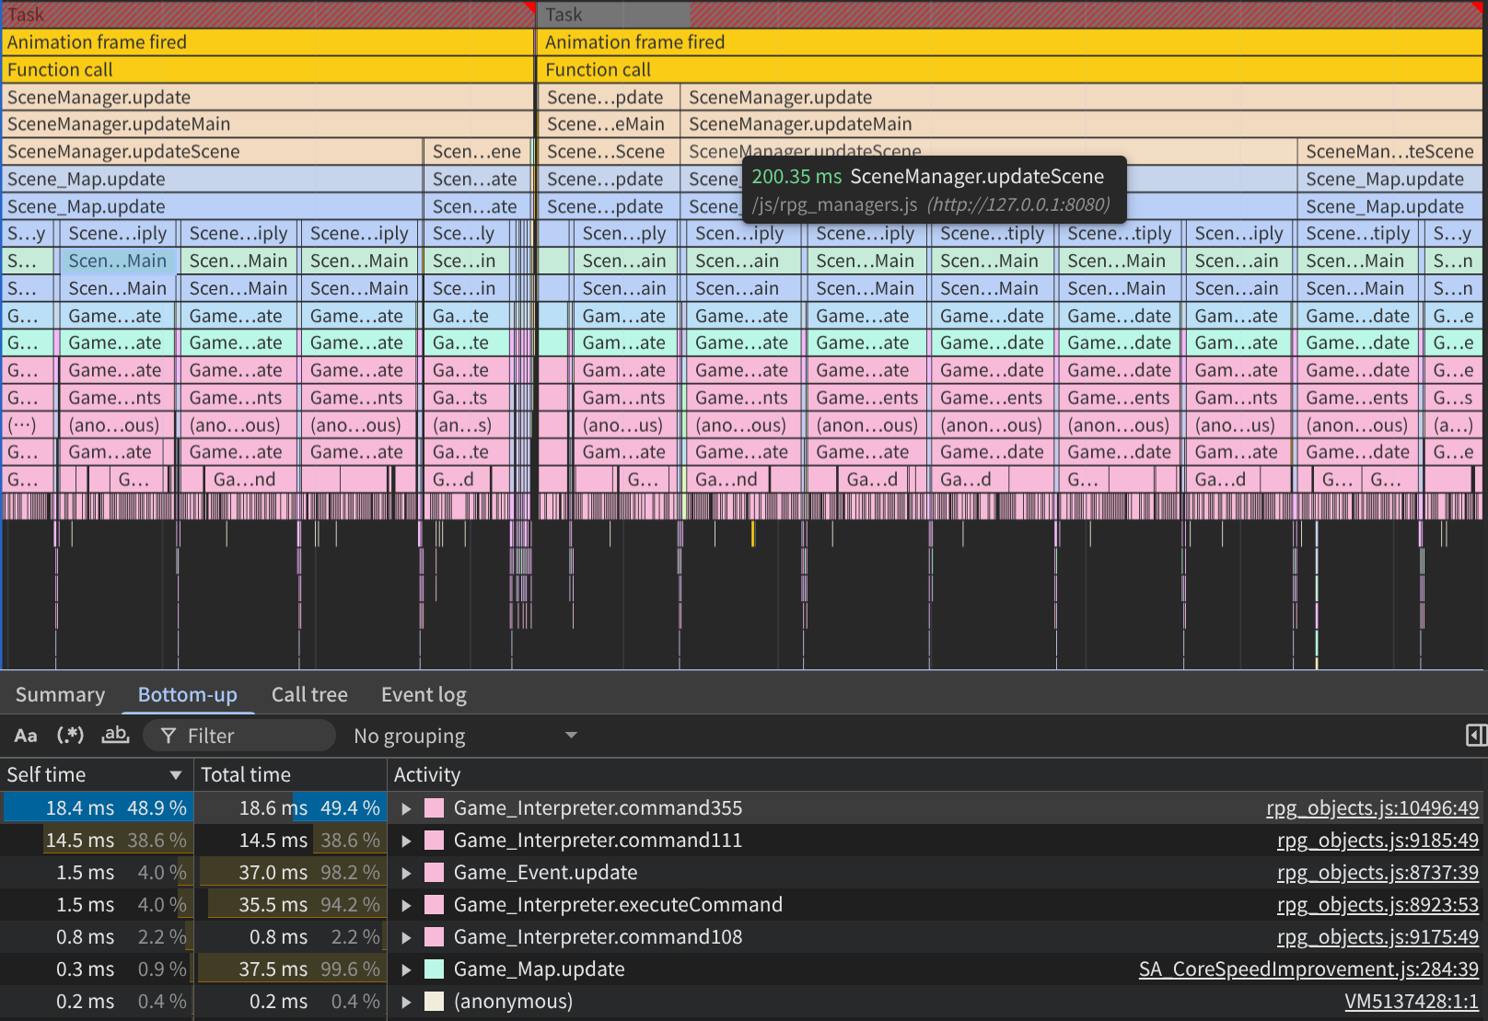This screenshot has height=1021, width=1488.
Task: Click pink swatch beside Game_Interpreter.command355
Action: (x=434, y=808)
